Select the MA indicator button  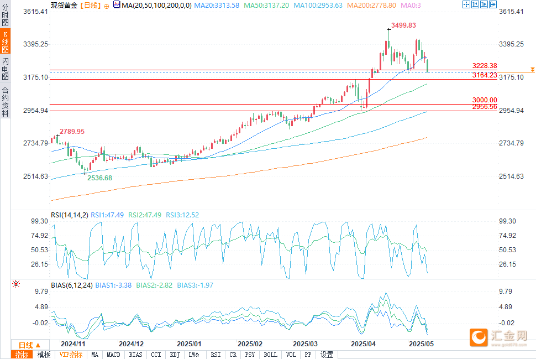point(94,355)
